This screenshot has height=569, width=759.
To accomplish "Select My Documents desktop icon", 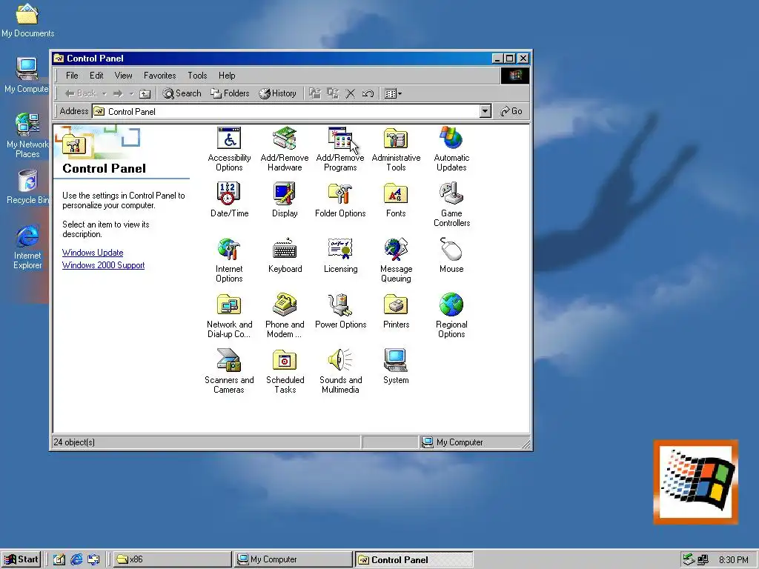I will point(27,20).
